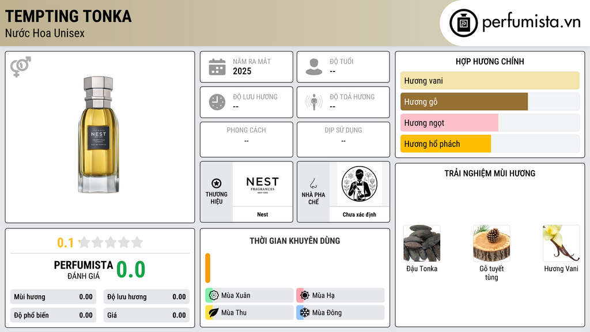
Task: Click the Hương hổ phách accord bar
Action: coord(490,144)
